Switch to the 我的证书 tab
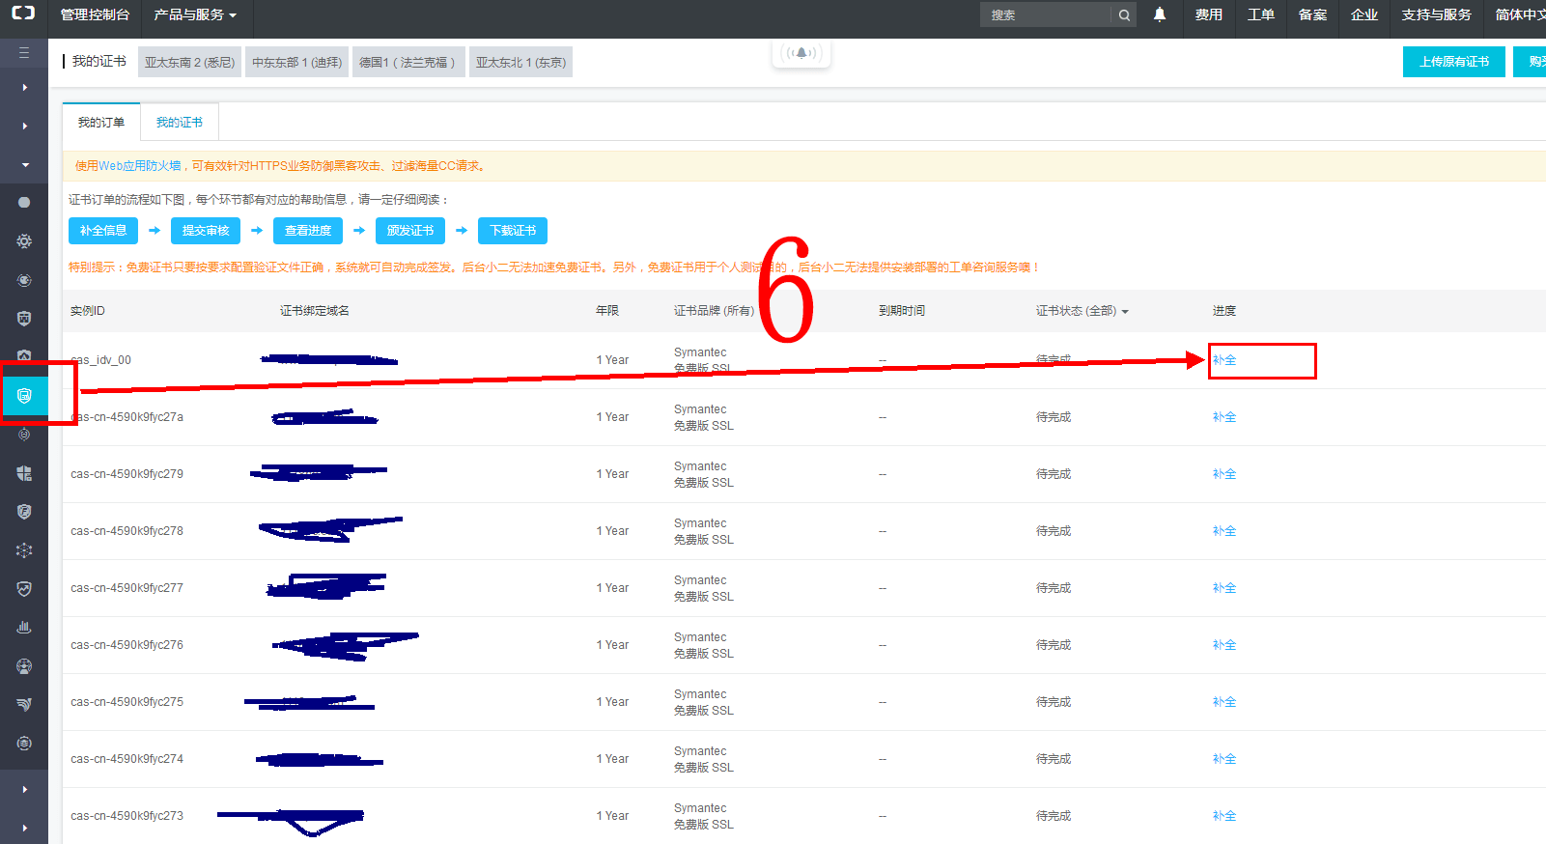The image size is (1546, 844). (x=180, y=123)
